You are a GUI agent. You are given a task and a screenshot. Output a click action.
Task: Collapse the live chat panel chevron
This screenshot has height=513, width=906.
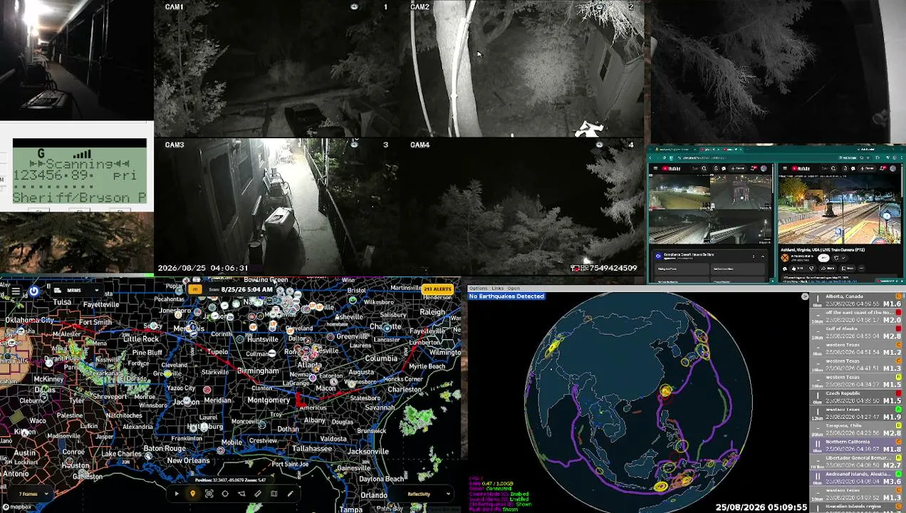tap(763, 256)
